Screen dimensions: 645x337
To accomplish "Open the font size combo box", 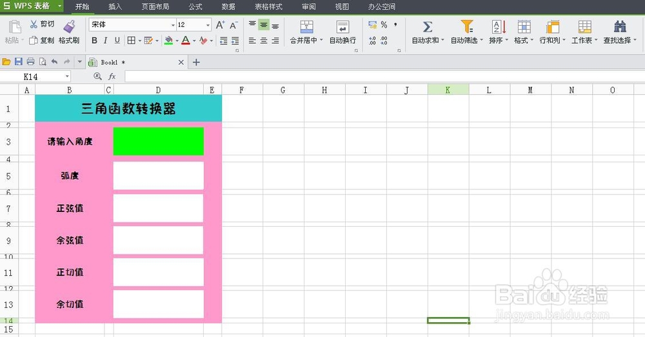I will (x=193, y=24).
